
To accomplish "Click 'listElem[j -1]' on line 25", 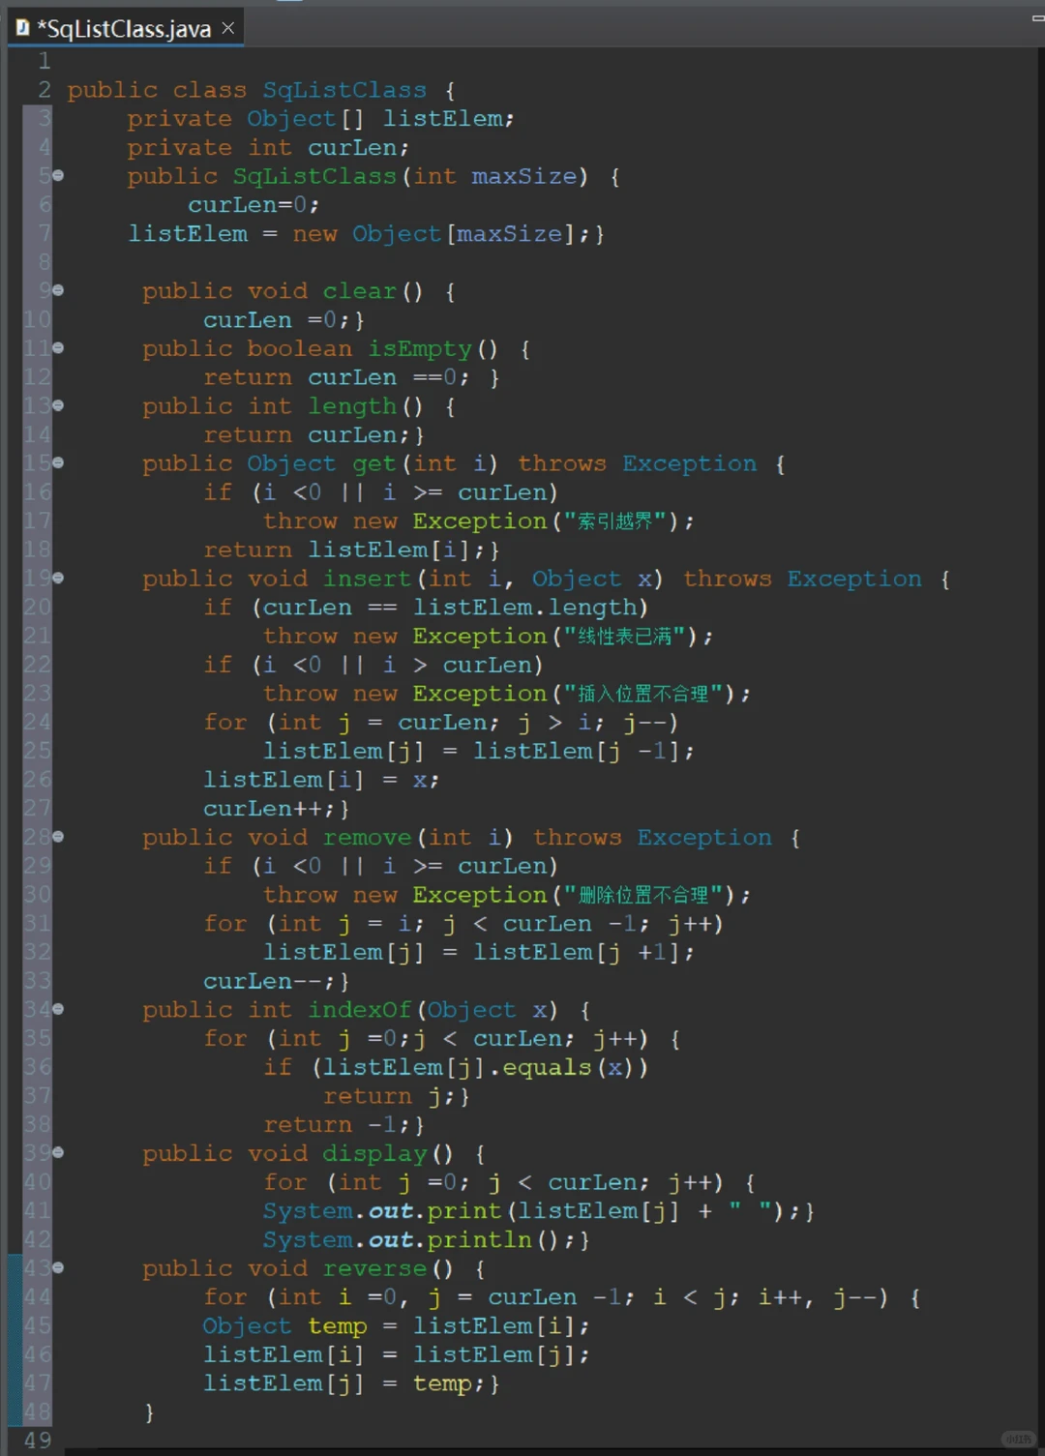I will 577,752.
